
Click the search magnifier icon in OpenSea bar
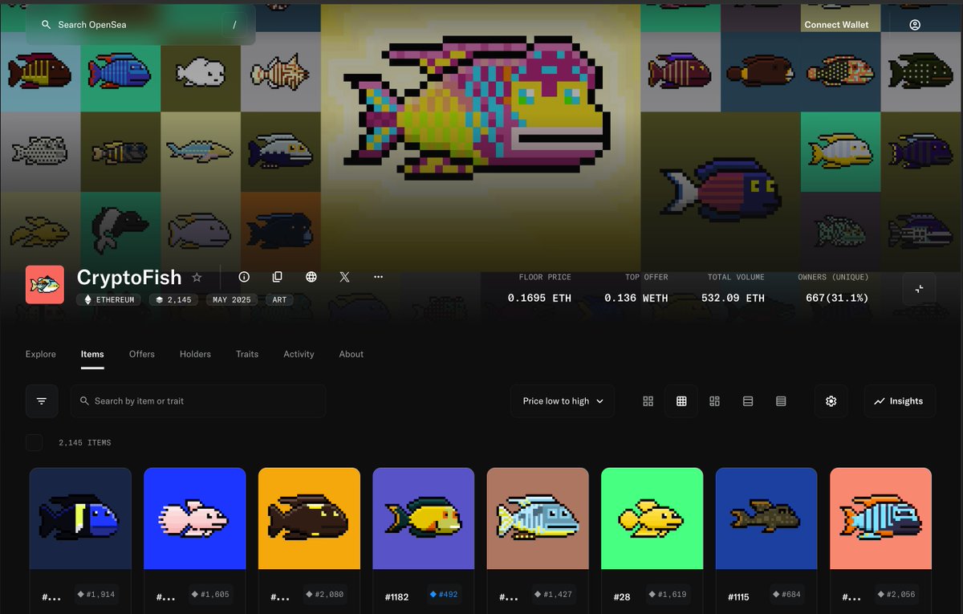pyautogui.click(x=47, y=25)
